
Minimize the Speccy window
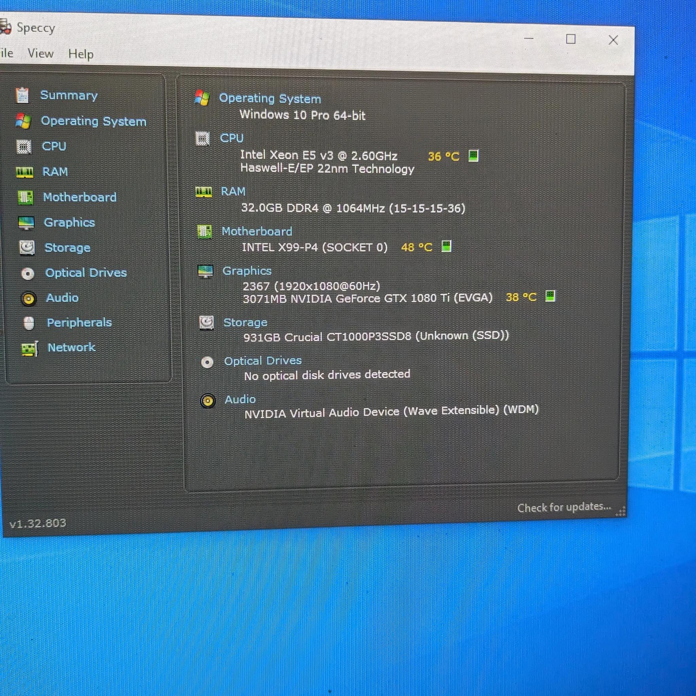click(528, 38)
